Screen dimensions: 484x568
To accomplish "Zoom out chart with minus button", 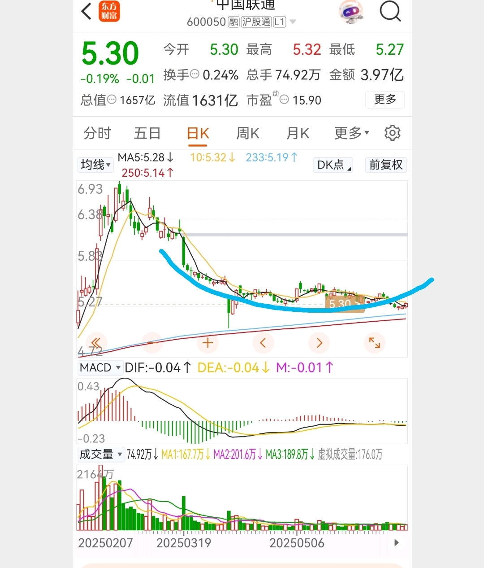I will (152, 343).
